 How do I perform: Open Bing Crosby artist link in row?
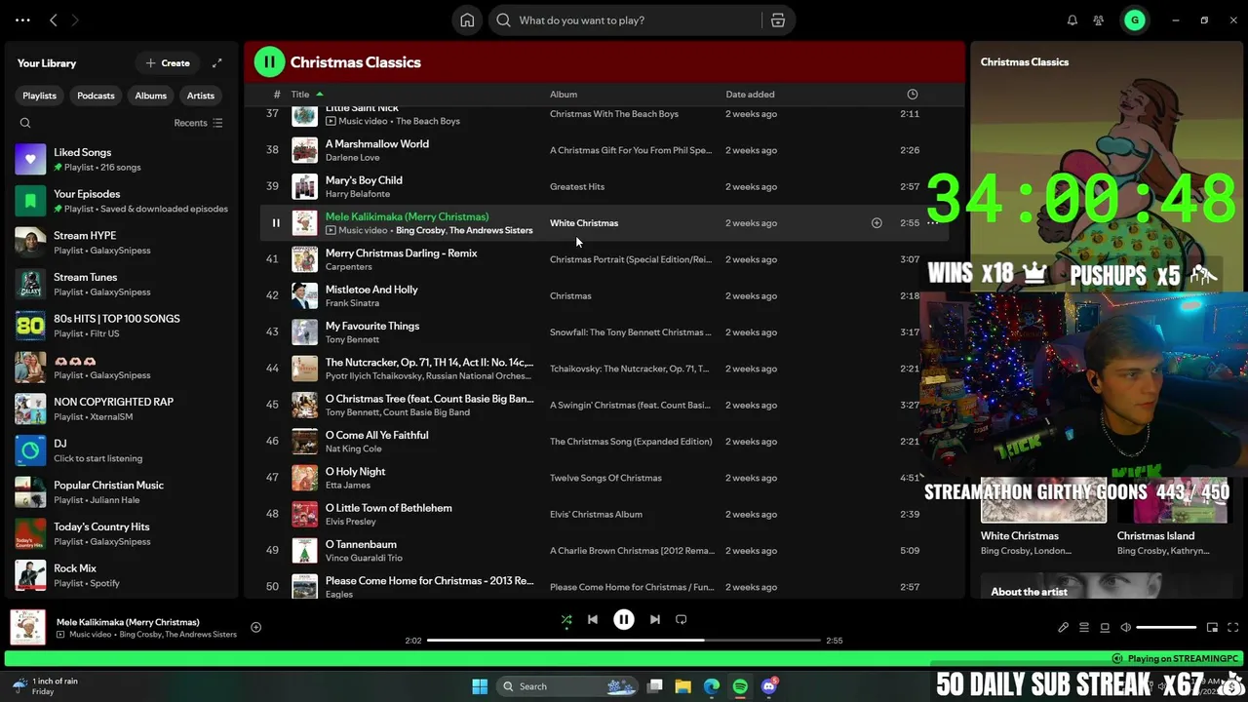[420, 230]
